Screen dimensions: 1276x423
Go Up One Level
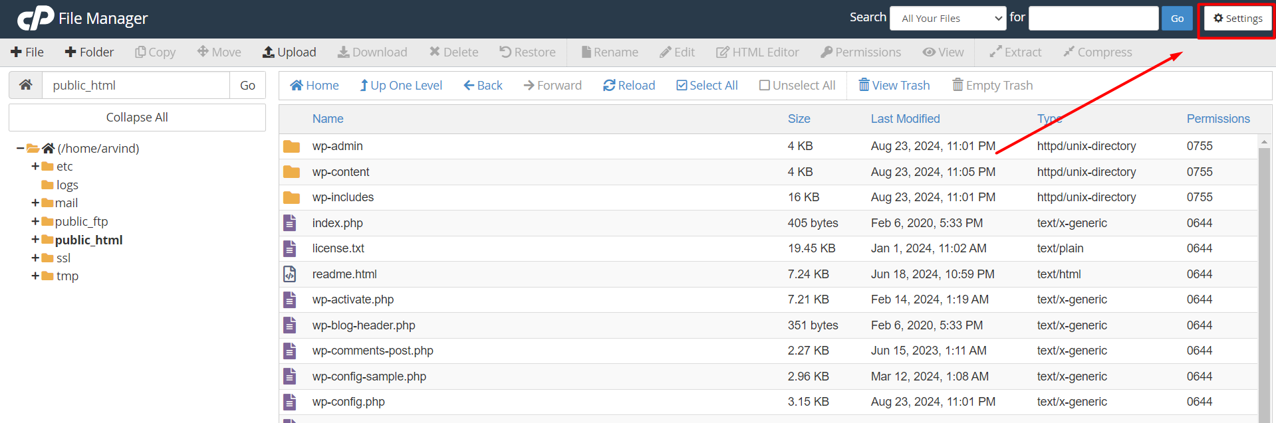coord(401,85)
